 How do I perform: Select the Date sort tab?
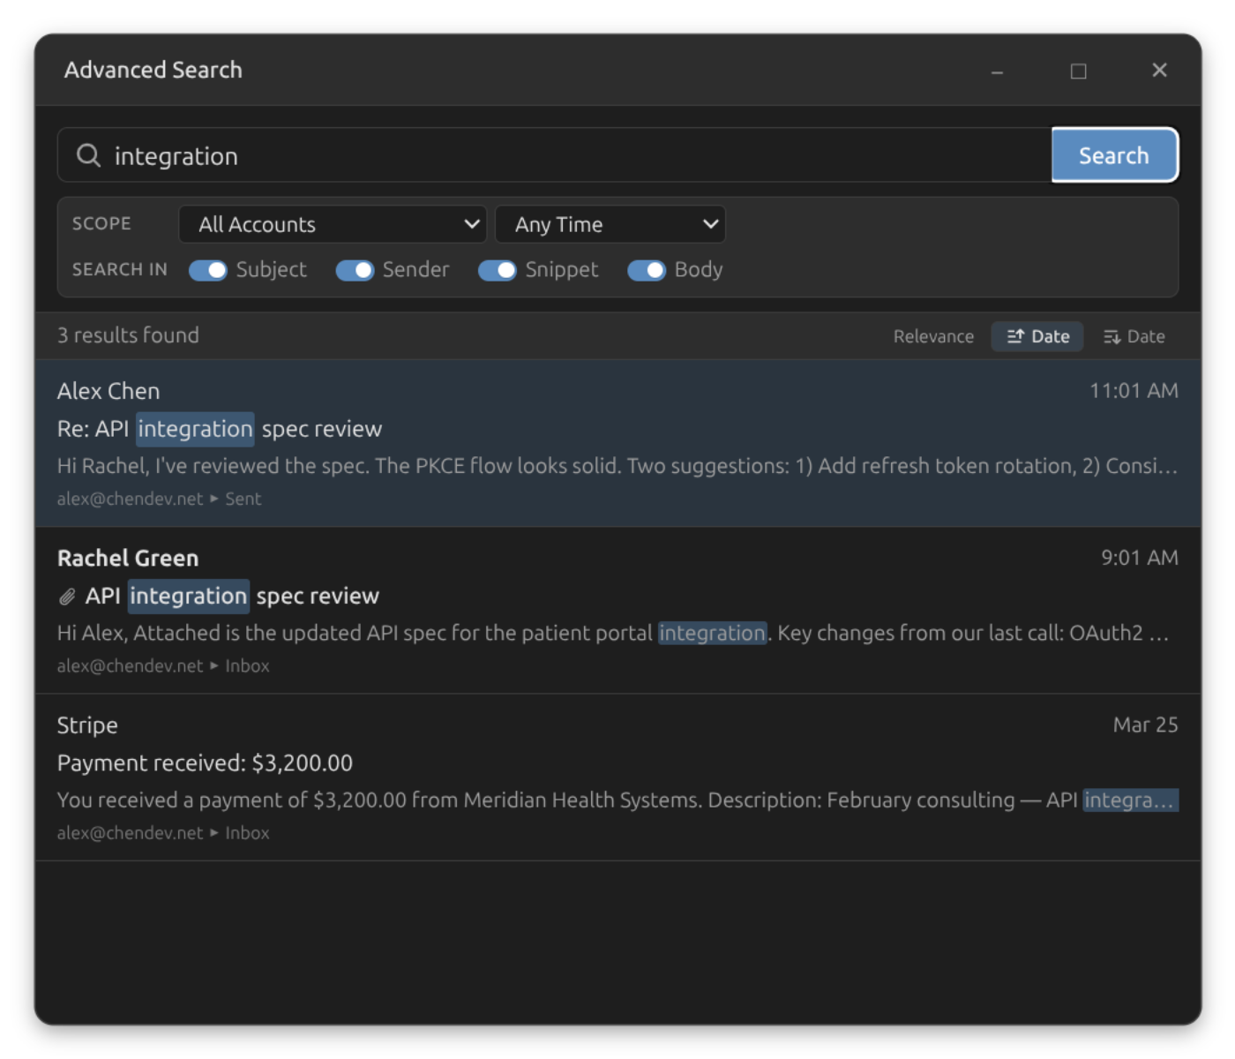pos(1037,336)
